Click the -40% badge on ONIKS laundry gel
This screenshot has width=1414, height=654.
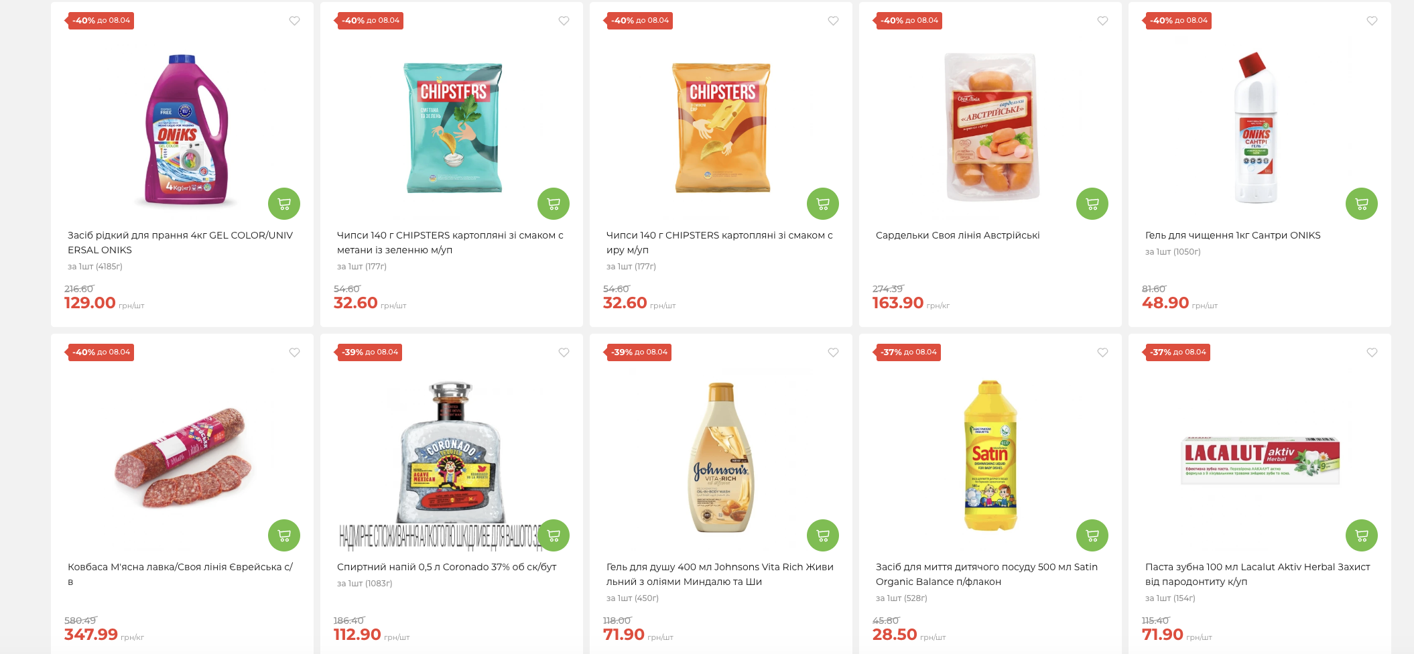coord(101,21)
